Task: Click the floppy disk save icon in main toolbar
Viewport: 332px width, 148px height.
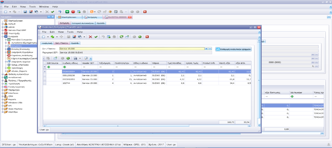Action: click(x=25, y=12)
